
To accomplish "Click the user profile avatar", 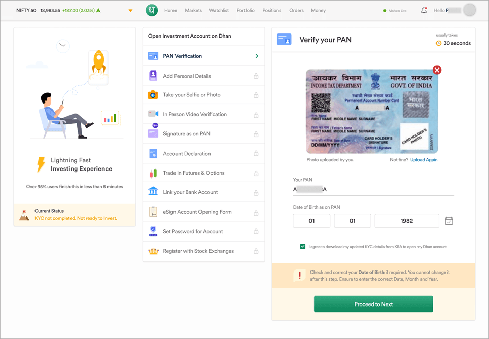I will coord(470,10).
